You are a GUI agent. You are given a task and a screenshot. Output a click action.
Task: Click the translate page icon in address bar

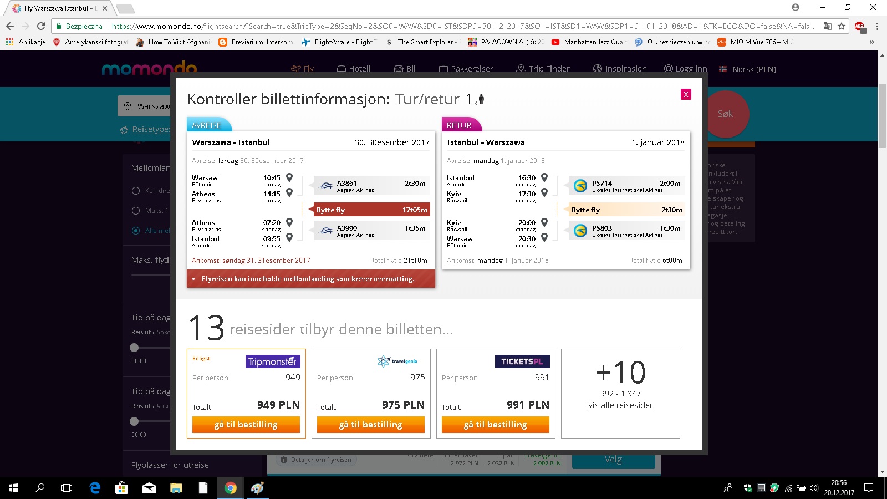coord(828,26)
